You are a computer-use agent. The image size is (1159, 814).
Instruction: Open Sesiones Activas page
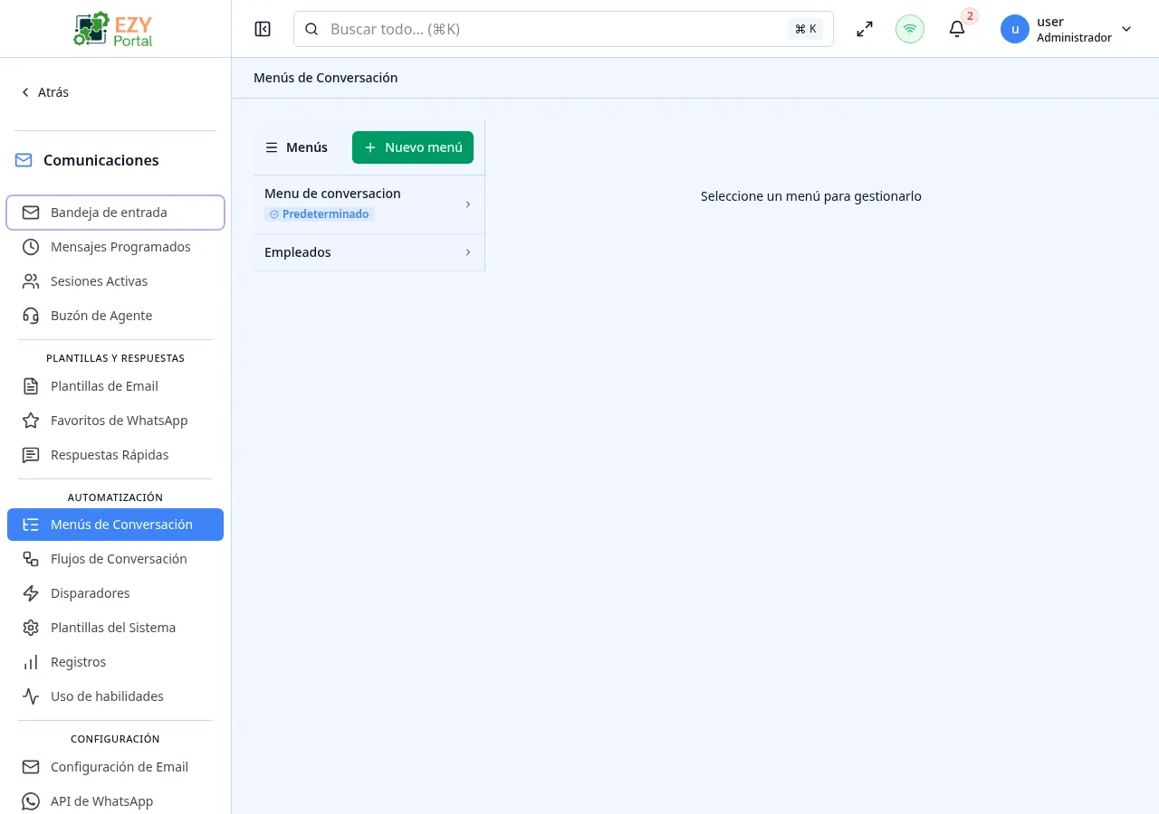pyautogui.click(x=115, y=281)
